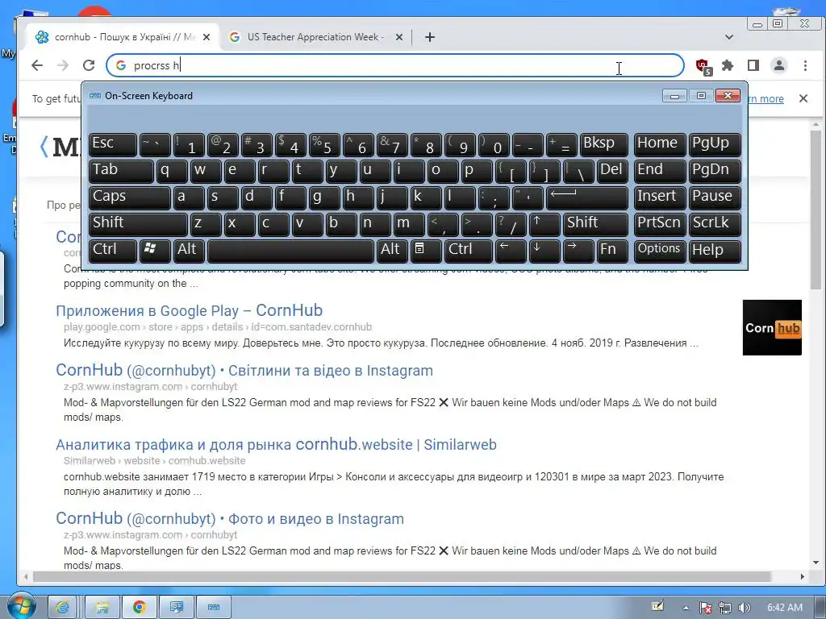
Task: Toggle the right Ctrl key
Action: [x=469, y=250]
